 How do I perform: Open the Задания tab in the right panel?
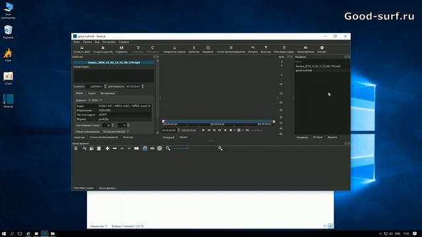click(332, 138)
